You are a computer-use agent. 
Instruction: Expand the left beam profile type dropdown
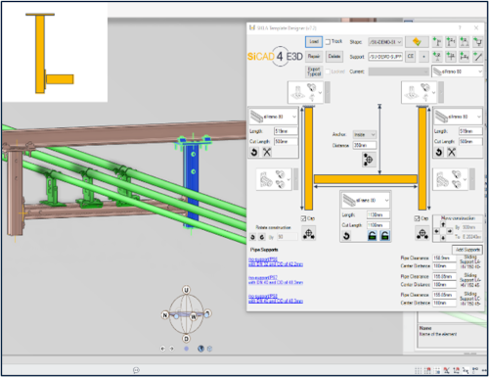[274, 117]
